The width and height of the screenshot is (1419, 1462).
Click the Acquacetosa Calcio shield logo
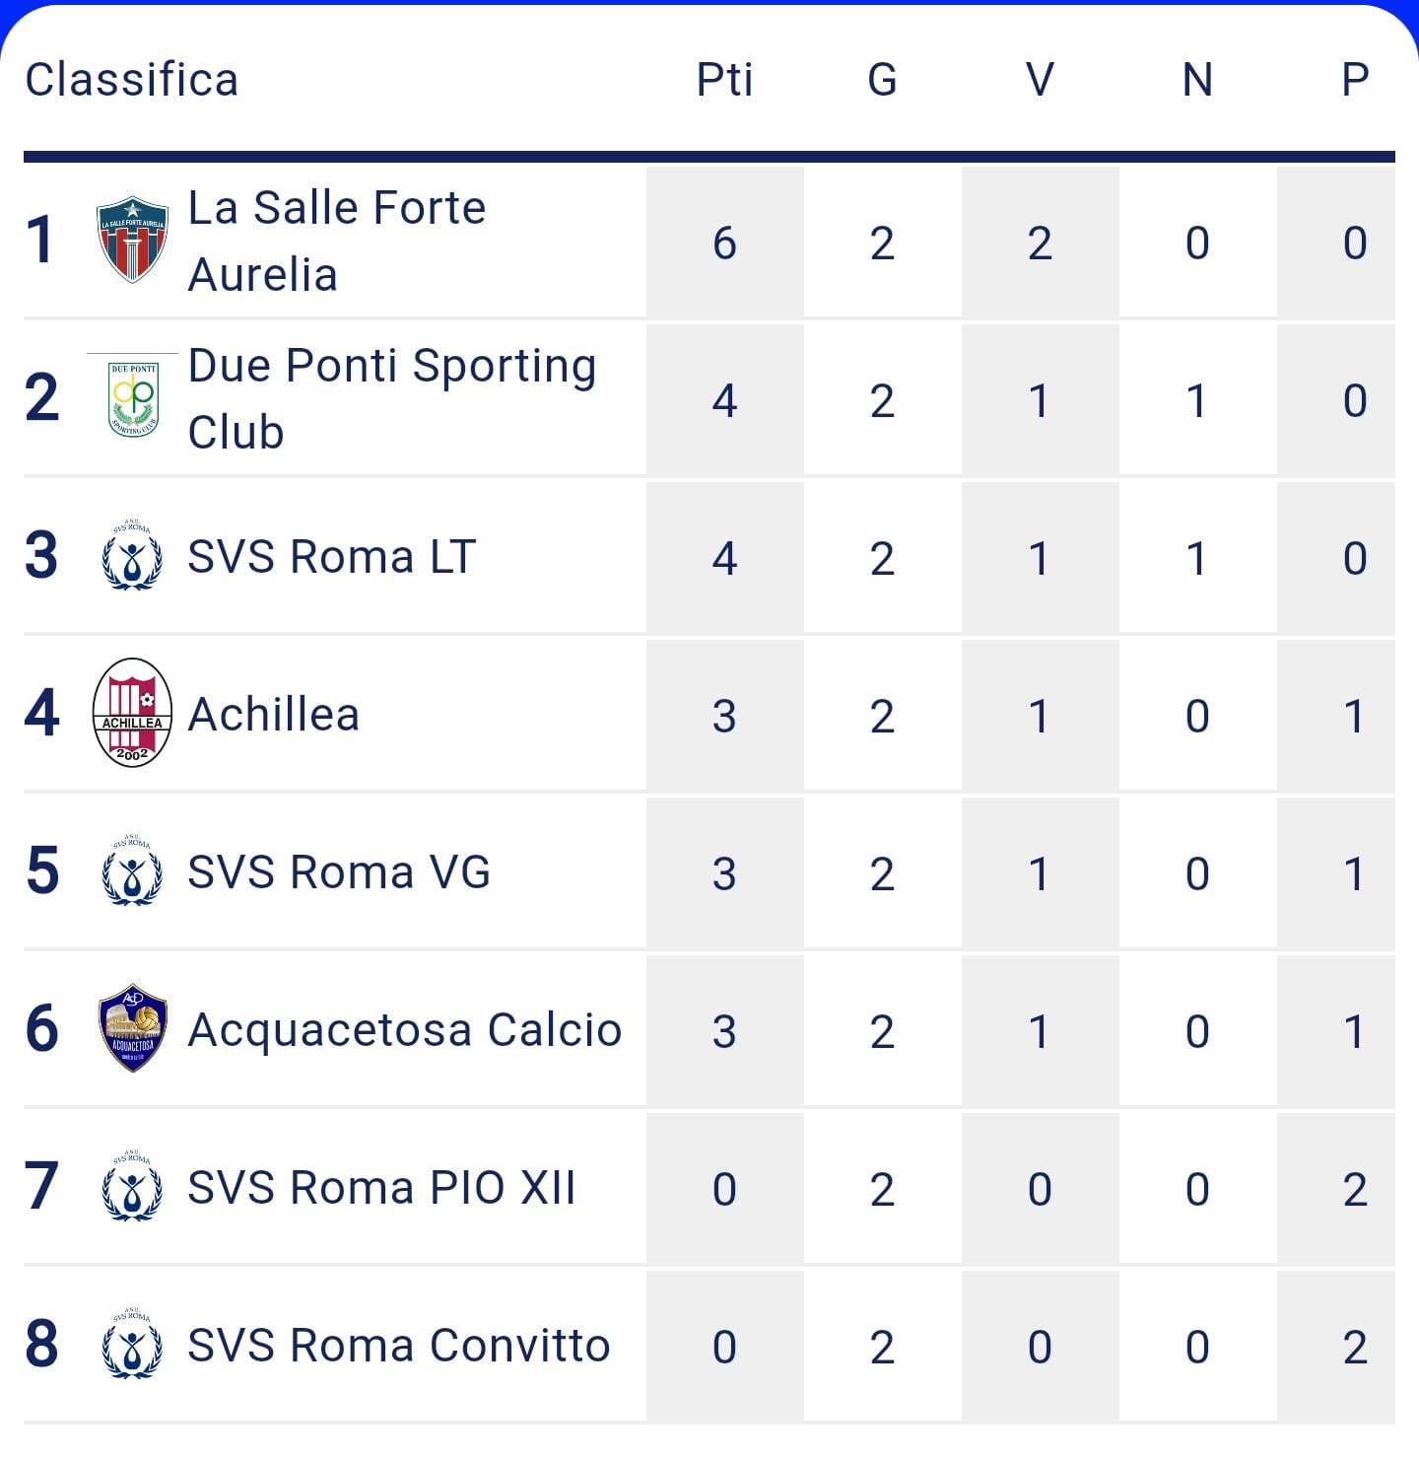[x=132, y=1028]
